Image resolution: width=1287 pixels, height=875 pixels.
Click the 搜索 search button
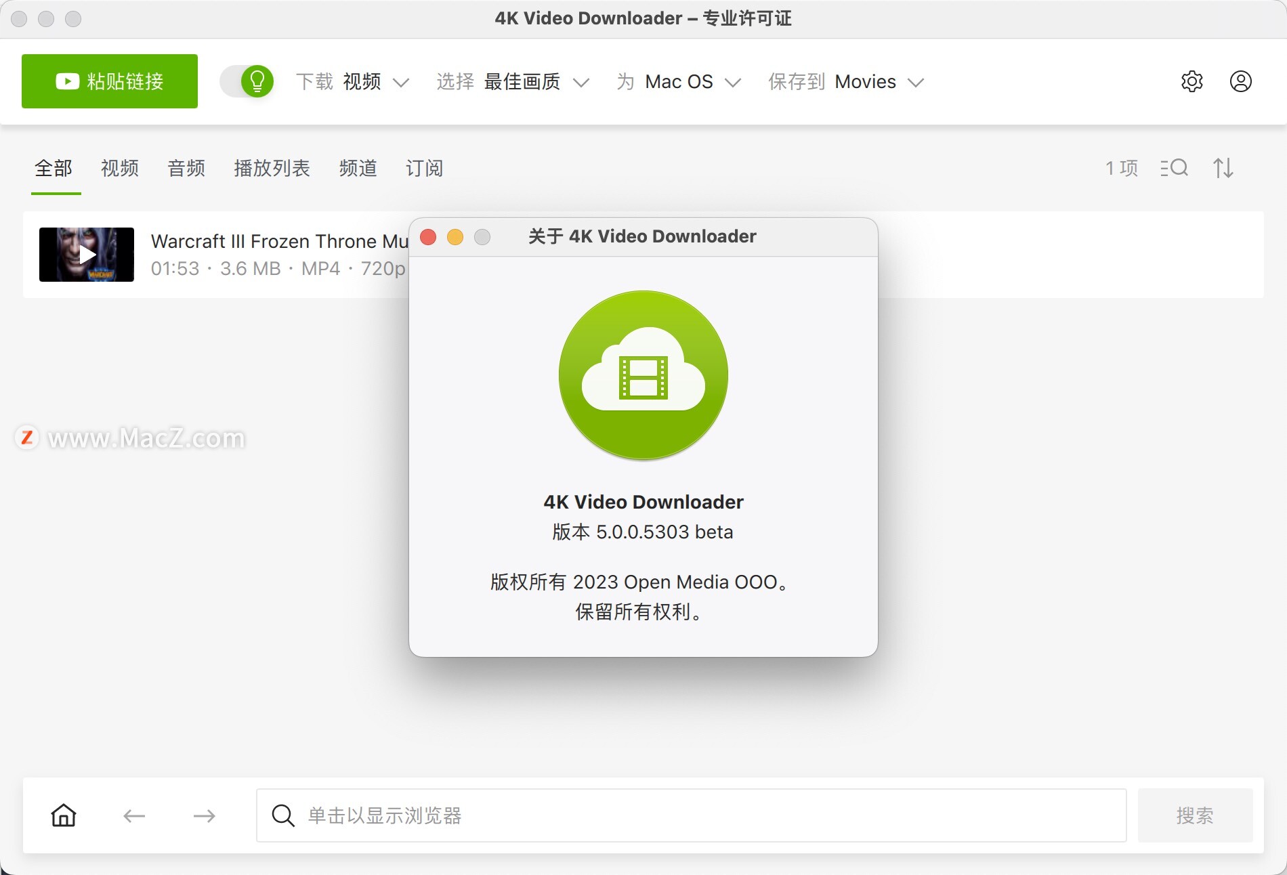pos(1196,815)
